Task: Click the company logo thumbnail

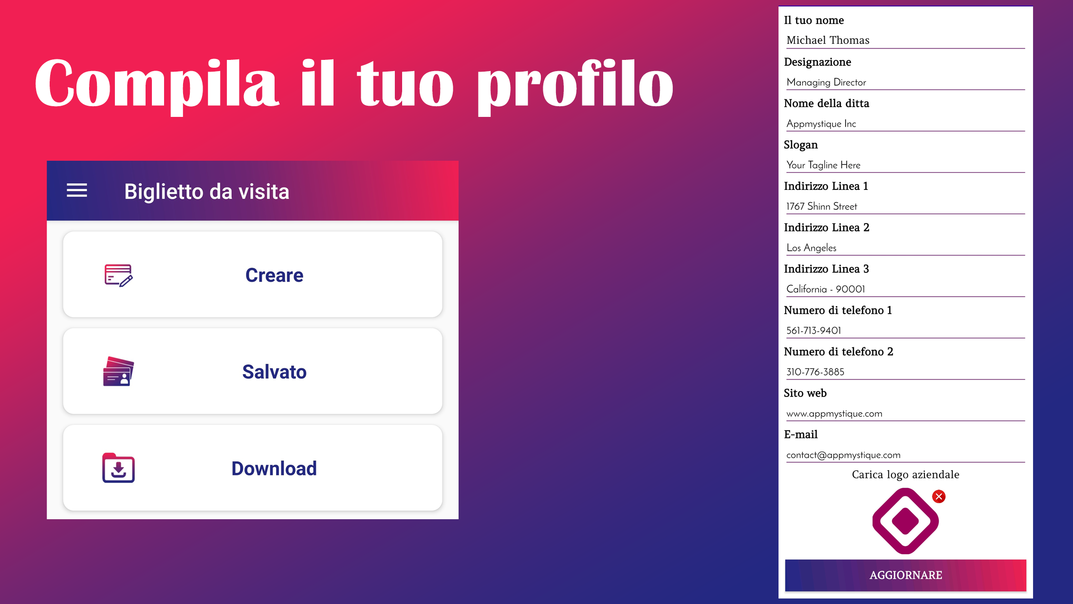Action: [x=905, y=521]
